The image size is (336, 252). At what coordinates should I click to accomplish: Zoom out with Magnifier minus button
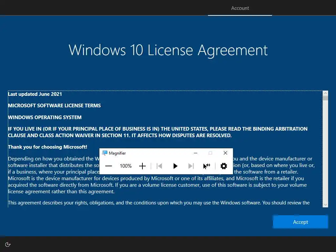pos(109,166)
